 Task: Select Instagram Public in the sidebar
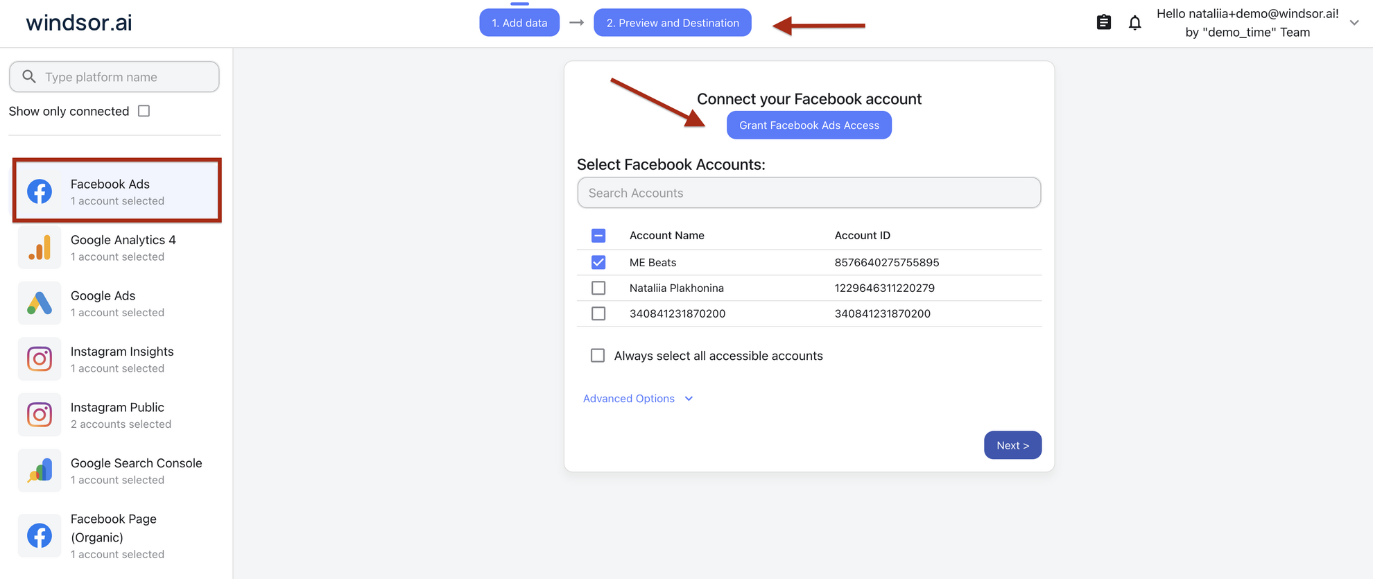pos(117,415)
